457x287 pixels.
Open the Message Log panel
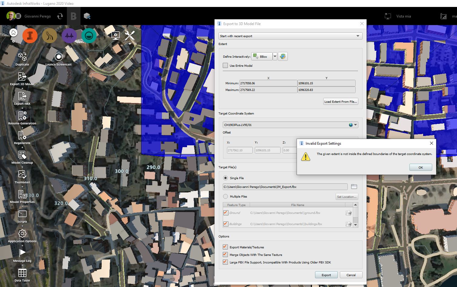tap(21, 253)
